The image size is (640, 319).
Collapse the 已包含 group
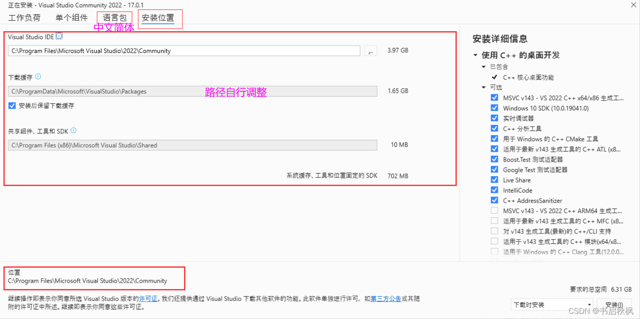coord(484,67)
